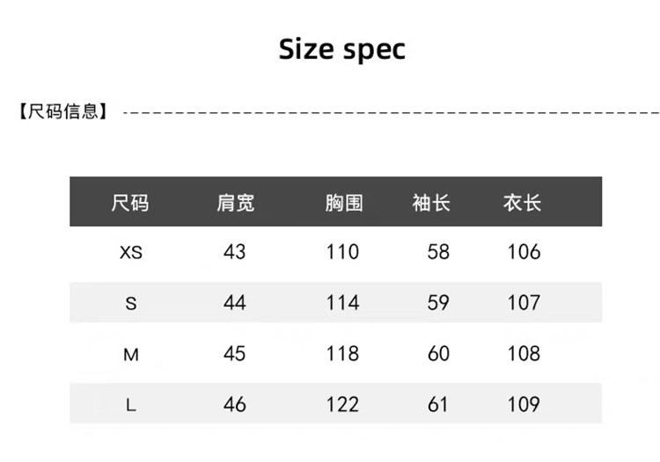Choose the M size row label
Viewport: 660px width, 462px height.
(x=131, y=355)
